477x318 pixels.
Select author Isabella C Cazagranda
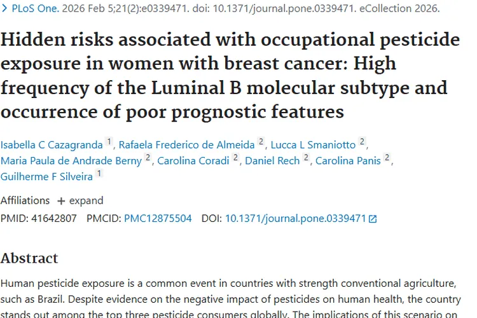tap(52, 144)
